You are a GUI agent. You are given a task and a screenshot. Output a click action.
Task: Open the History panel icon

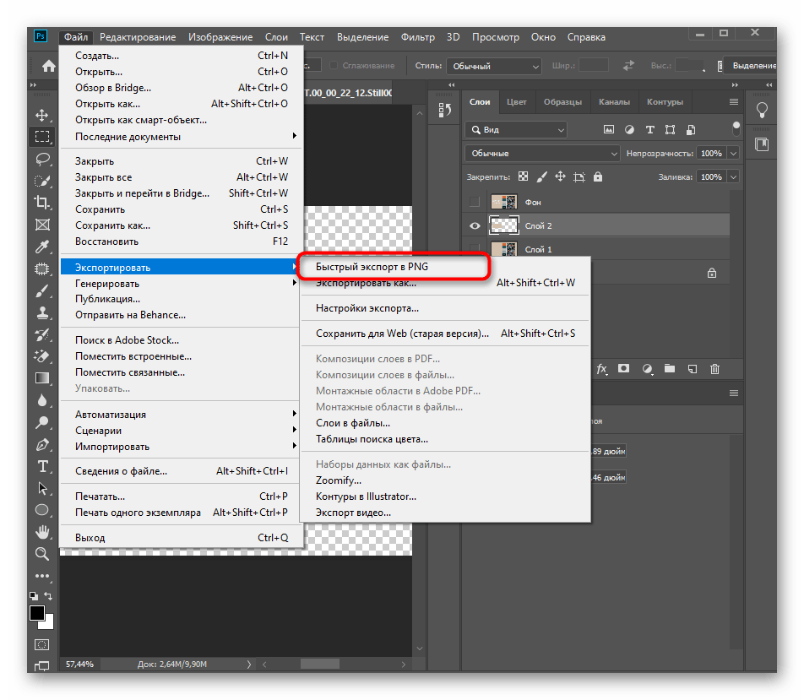point(444,110)
